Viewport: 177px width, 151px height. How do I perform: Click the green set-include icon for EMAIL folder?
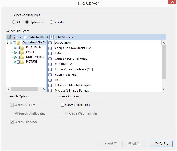(x=15, y=52)
